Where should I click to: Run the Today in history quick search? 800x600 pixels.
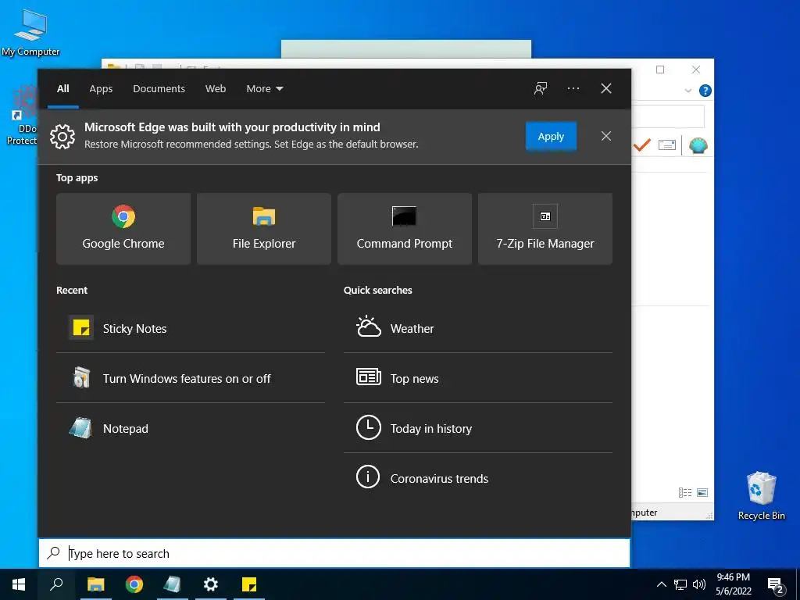pos(478,428)
